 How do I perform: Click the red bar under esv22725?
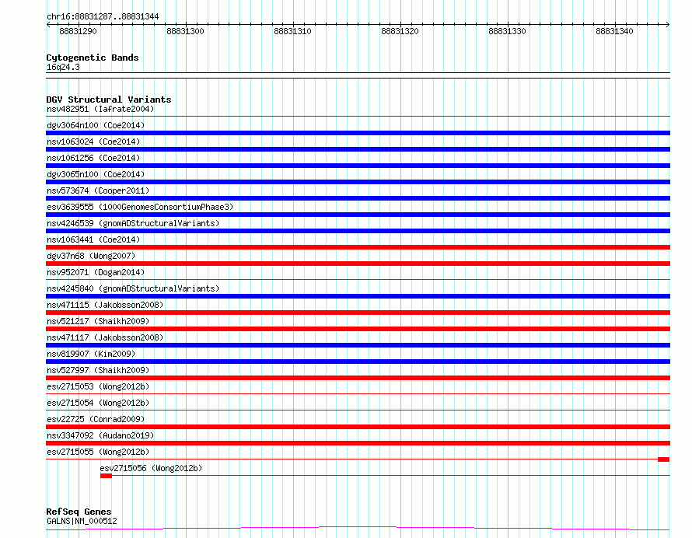pos(358,427)
